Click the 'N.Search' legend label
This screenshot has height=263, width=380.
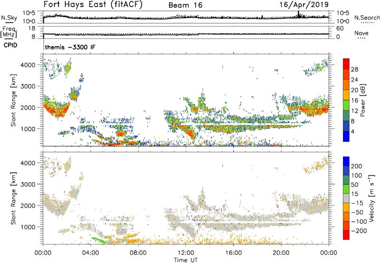click(x=367, y=18)
